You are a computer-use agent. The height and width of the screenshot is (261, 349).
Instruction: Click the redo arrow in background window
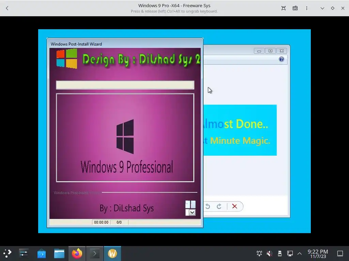(x=219, y=206)
